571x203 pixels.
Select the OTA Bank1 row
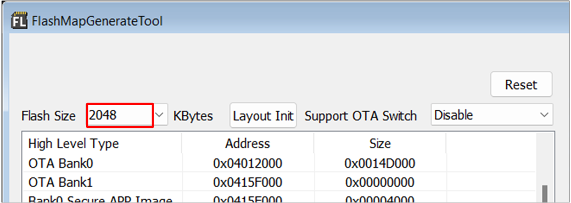click(279, 182)
